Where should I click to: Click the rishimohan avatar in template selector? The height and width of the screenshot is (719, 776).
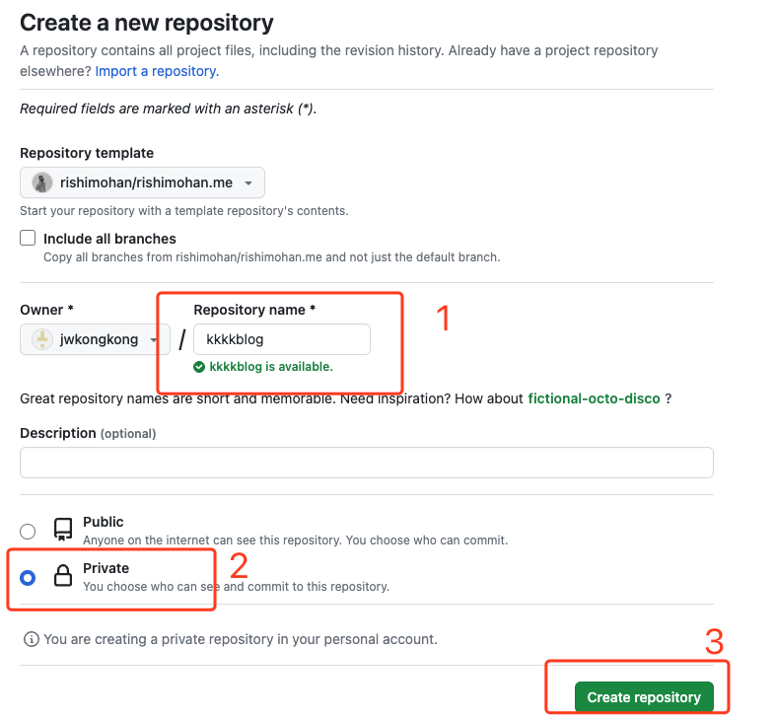[x=42, y=182]
